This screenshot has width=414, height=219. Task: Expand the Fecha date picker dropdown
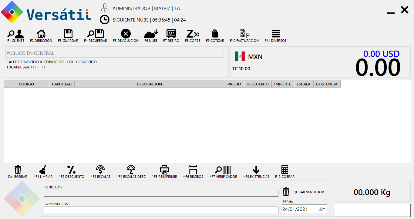click(x=322, y=209)
